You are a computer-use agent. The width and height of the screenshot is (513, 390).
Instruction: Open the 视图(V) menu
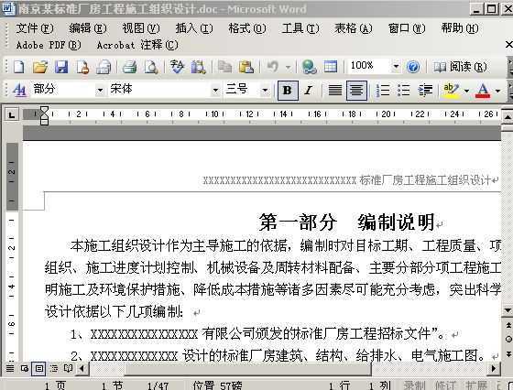[x=141, y=28]
